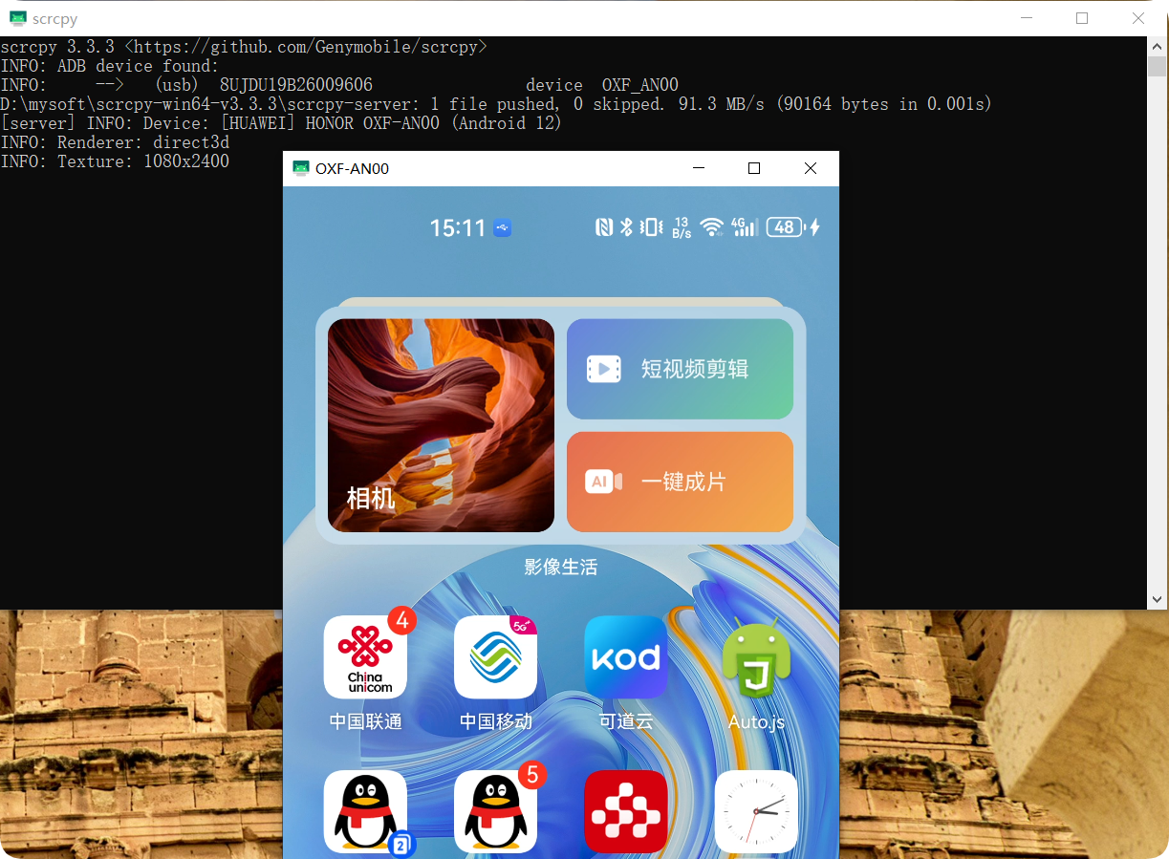Launch the Pinduoduo app
Image resolution: width=1169 pixels, height=859 pixels.
click(626, 811)
